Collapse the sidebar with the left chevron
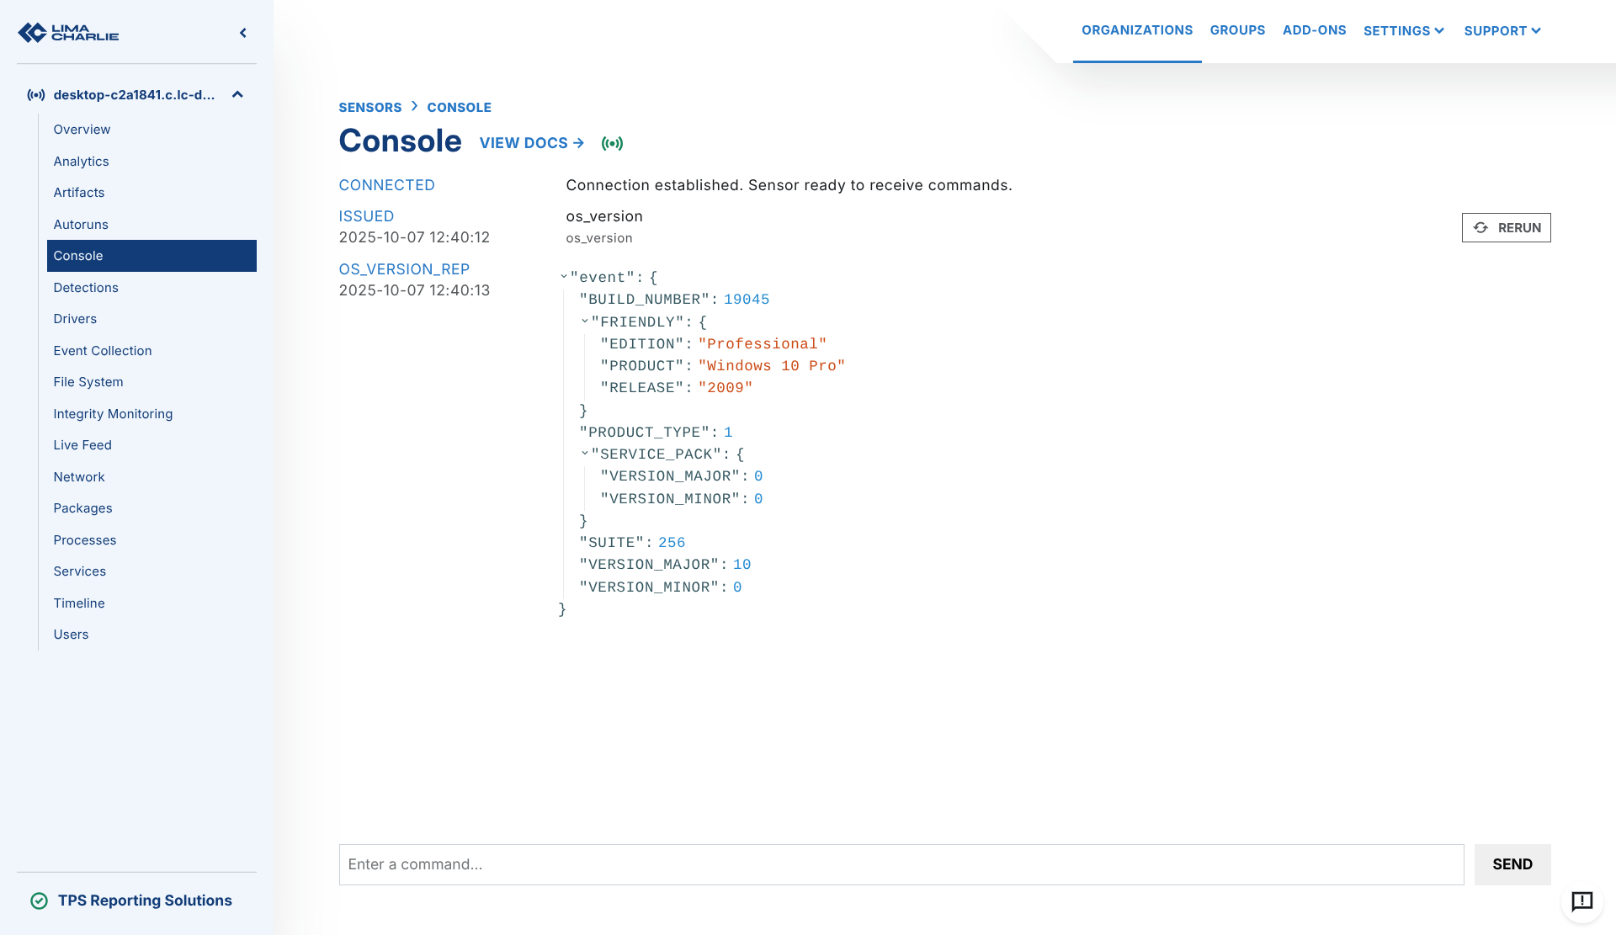This screenshot has width=1616, height=935. point(243,33)
